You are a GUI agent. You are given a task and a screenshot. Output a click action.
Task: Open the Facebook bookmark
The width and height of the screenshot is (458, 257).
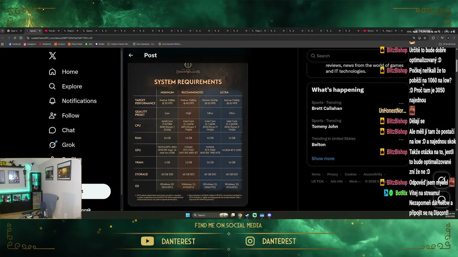pos(14,44)
